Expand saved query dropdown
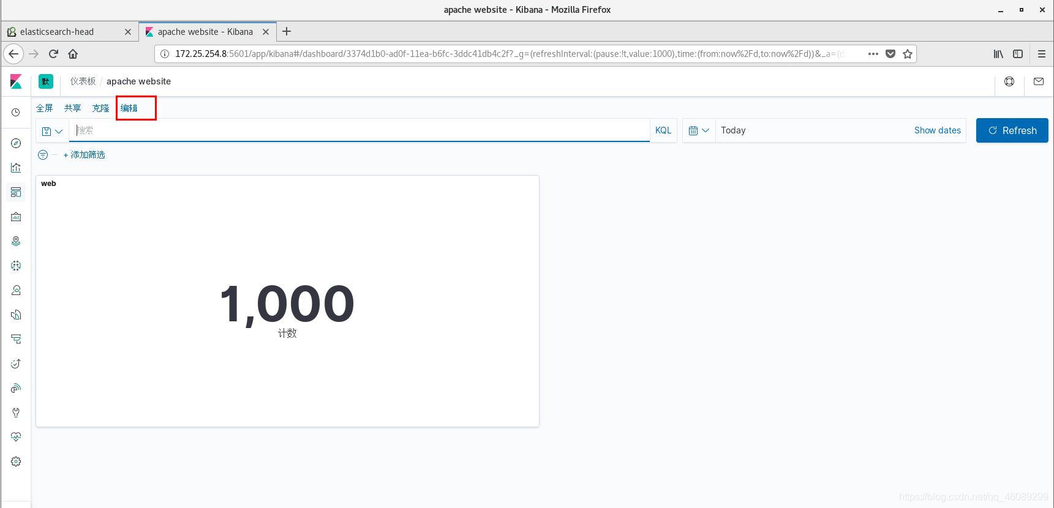 click(x=53, y=131)
